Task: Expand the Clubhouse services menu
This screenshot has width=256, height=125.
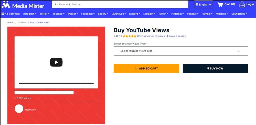Action: [119, 14]
